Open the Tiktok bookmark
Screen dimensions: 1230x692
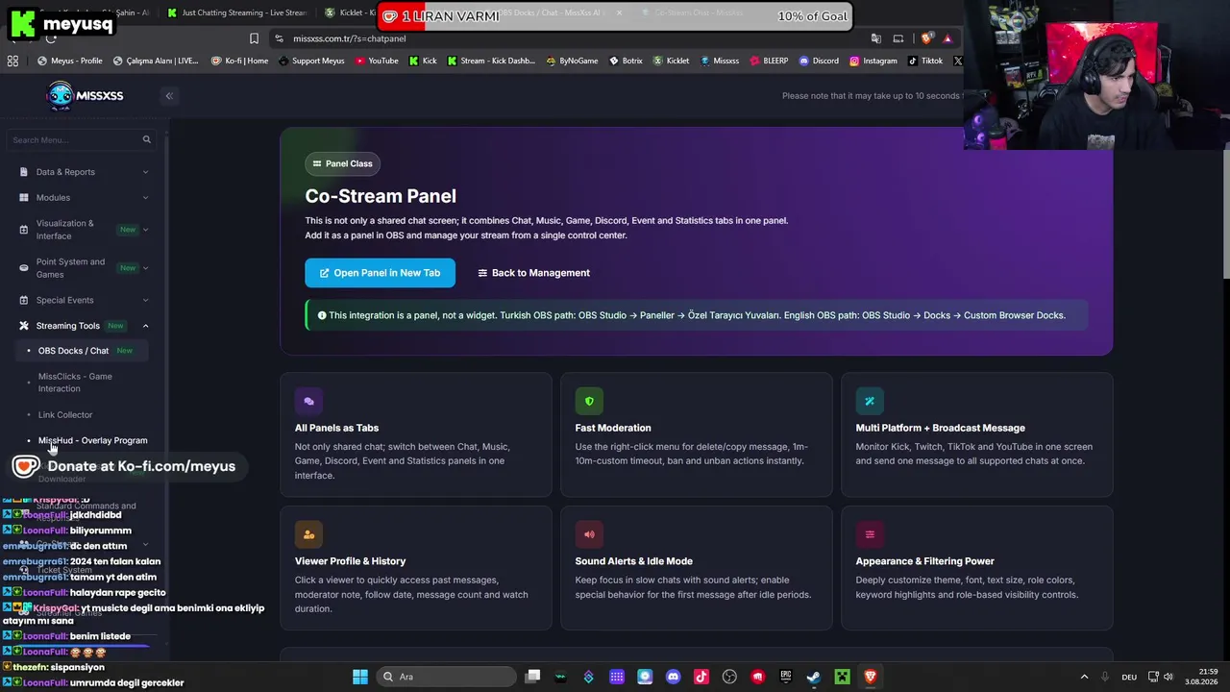925,61
